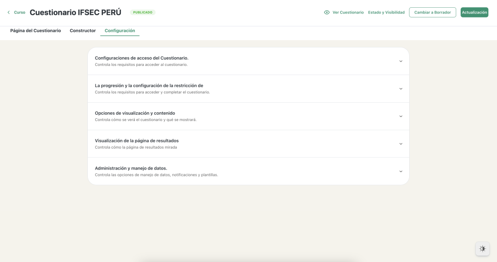The height and width of the screenshot is (262, 497).
Task: Click the Cuestionario IFSEC PERÚ title
Action: [75, 12]
